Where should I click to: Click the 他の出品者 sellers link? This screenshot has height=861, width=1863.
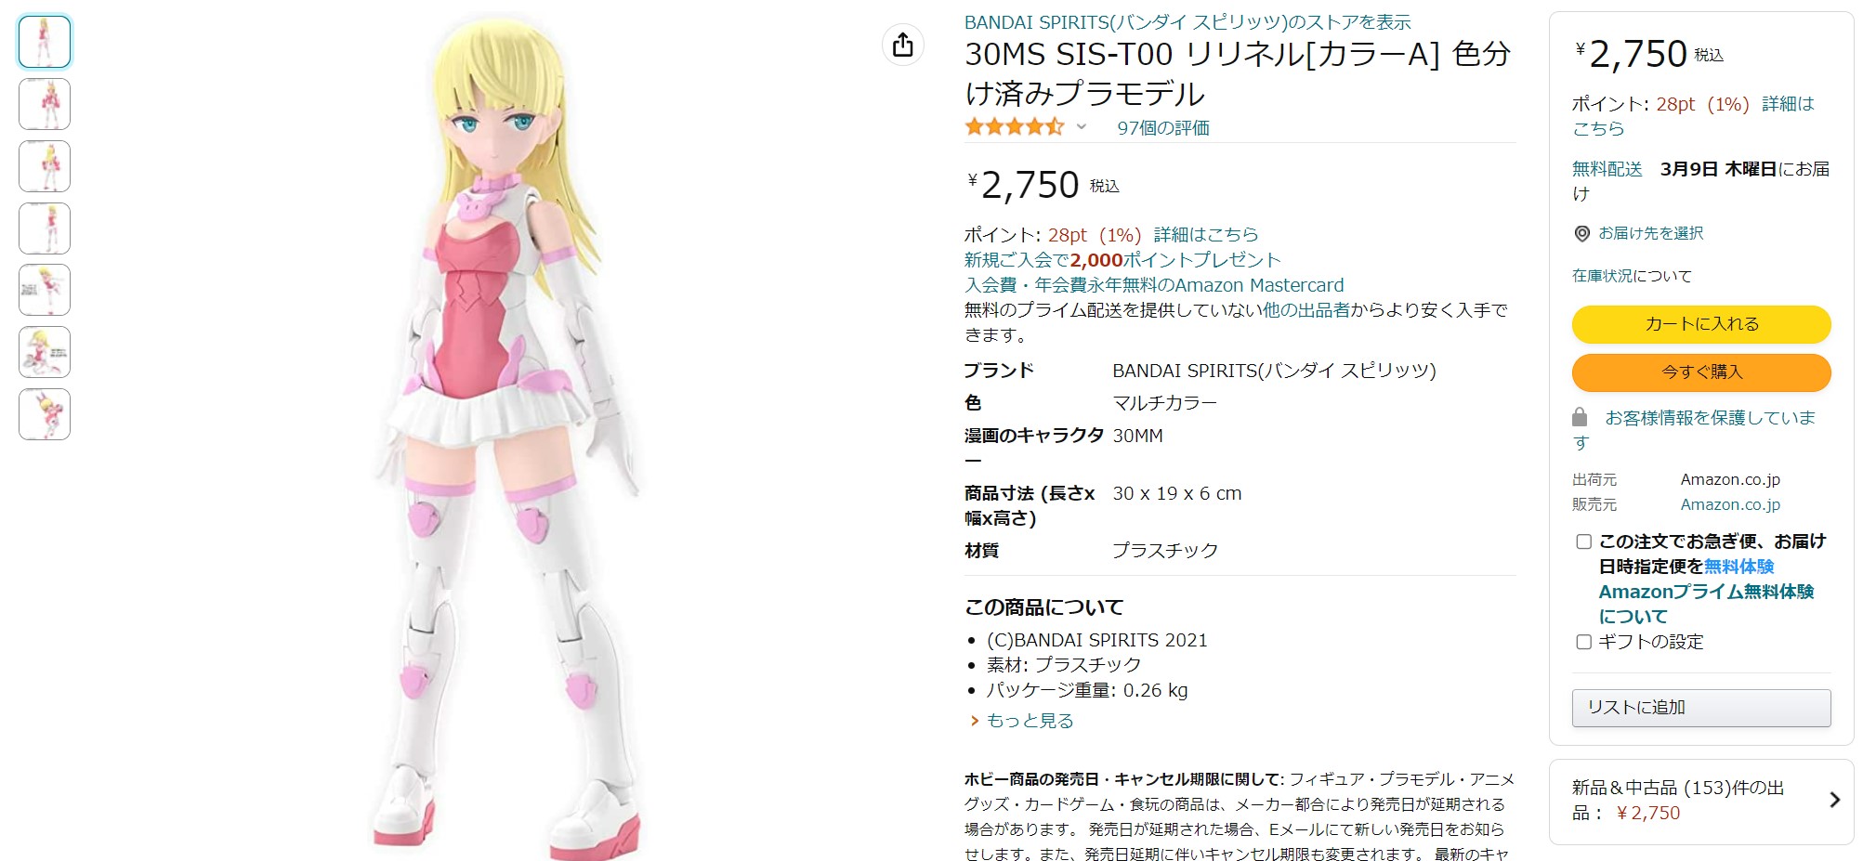pos(1305,310)
